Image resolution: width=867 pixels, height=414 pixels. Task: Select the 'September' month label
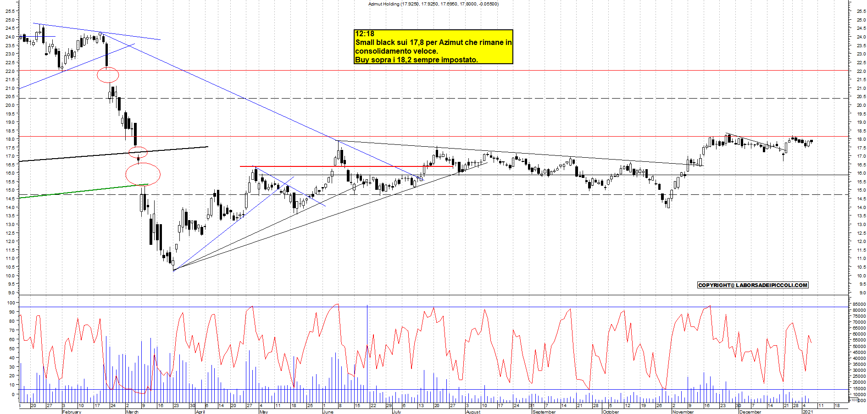point(544,412)
